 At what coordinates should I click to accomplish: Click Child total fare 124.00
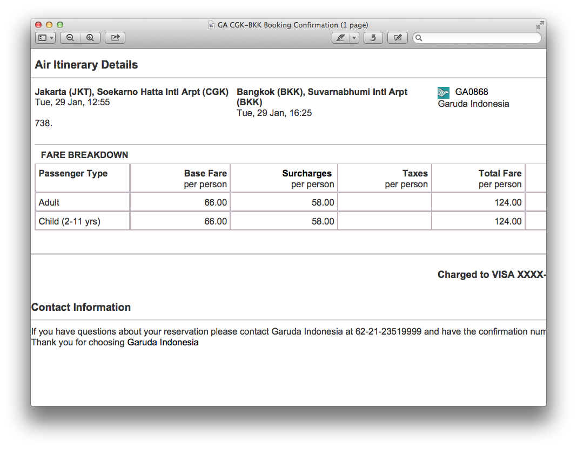[508, 222]
